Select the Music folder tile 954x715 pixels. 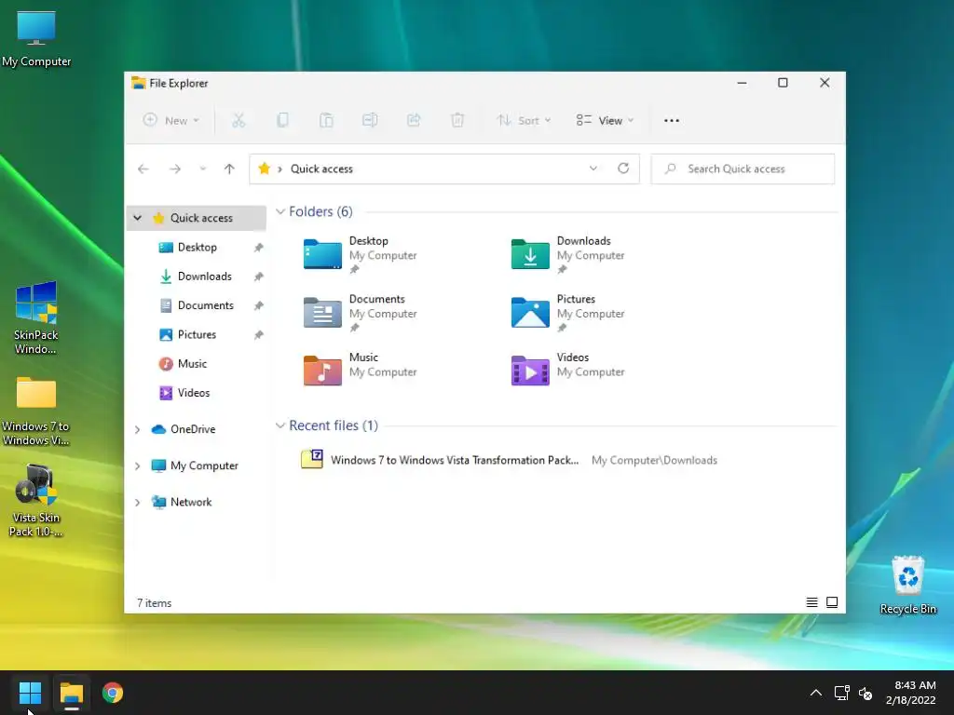click(x=361, y=369)
